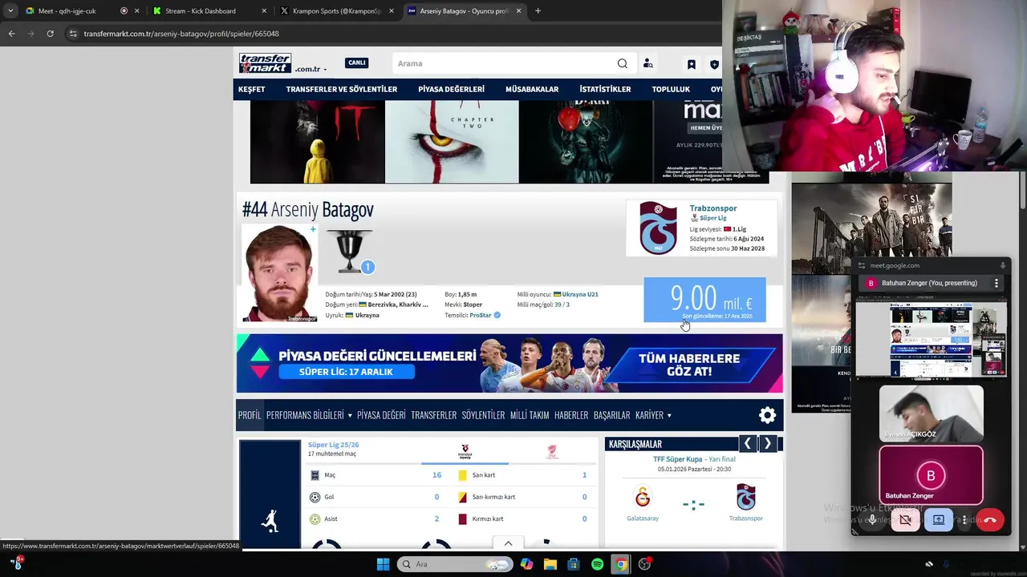Open the Haberler tab
The height and width of the screenshot is (577, 1027).
(x=571, y=415)
